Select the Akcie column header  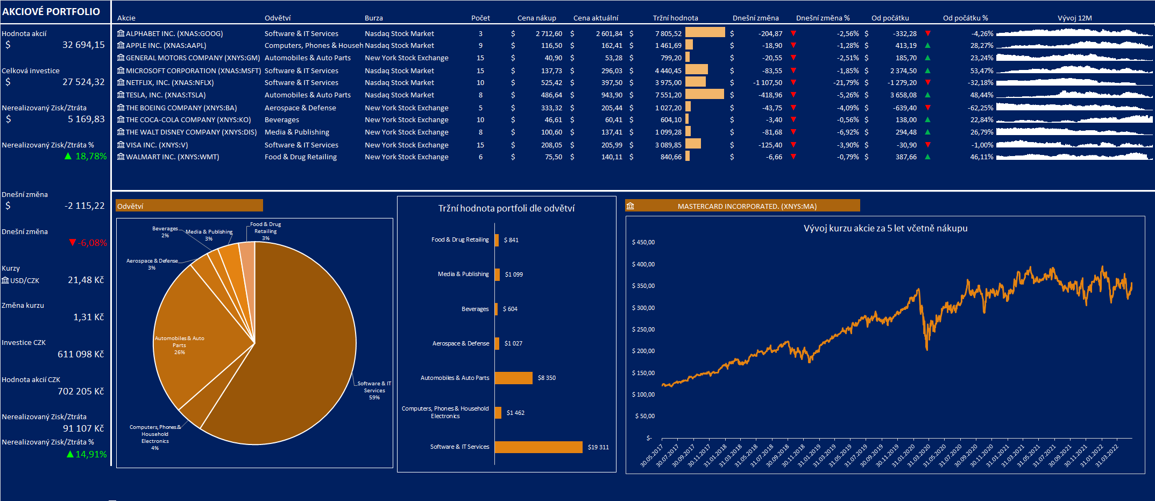pyautogui.click(x=126, y=18)
